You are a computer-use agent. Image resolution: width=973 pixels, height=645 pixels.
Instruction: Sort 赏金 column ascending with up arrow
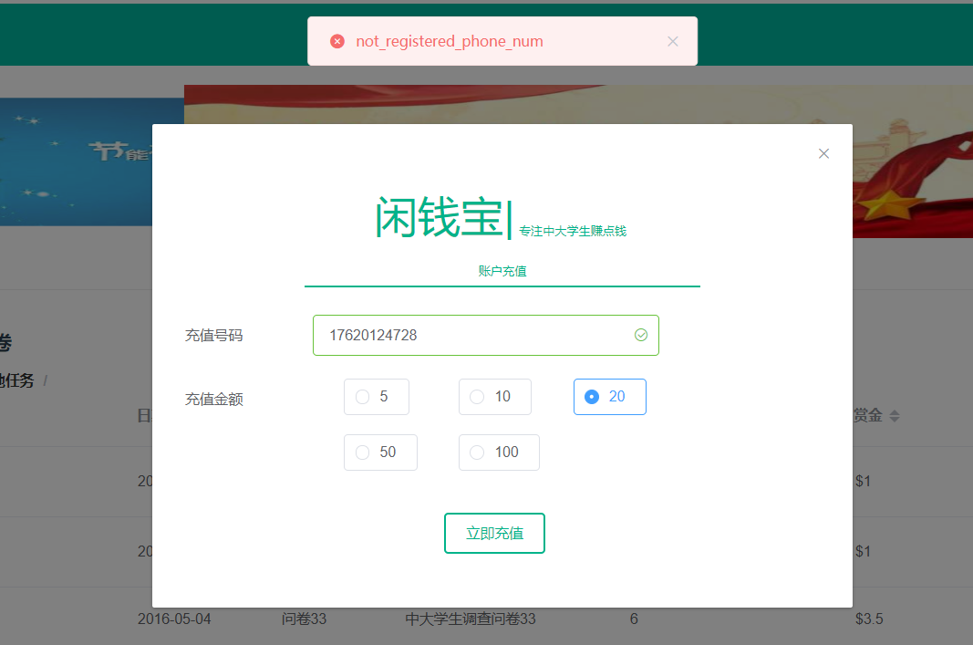tap(895, 411)
